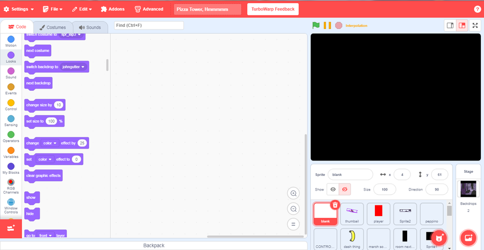Open the Edit menu
Viewport: 484px width, 250px height.
[x=82, y=9]
